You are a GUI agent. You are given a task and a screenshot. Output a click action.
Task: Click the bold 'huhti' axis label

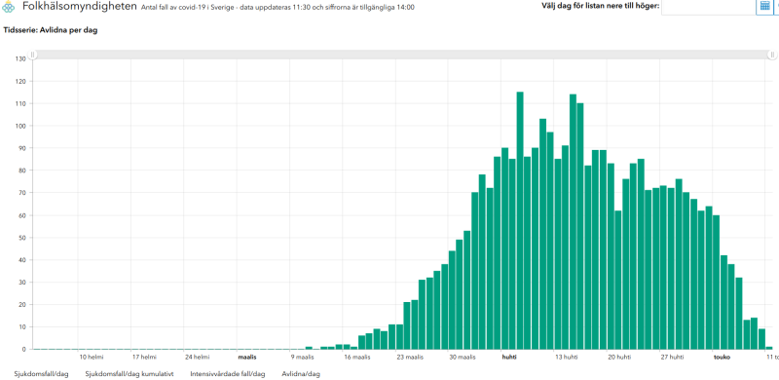(509, 358)
